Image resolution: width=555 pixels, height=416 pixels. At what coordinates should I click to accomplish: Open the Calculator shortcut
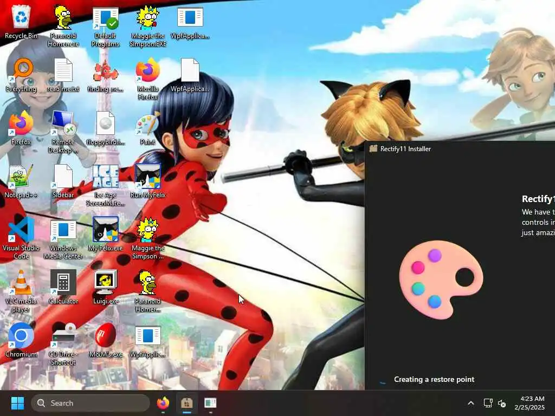click(63, 287)
